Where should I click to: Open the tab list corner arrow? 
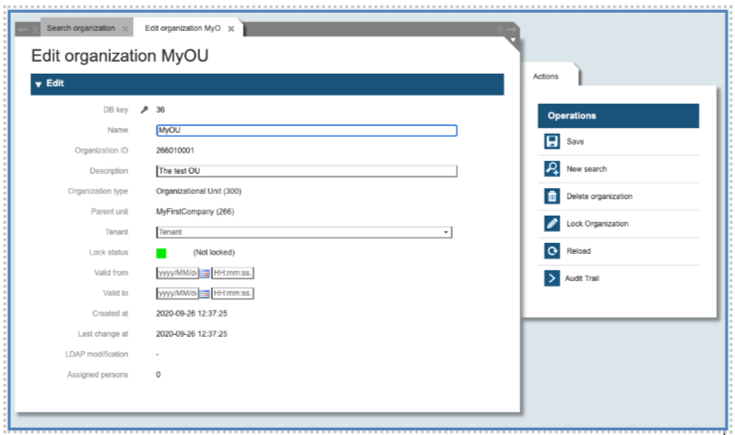[x=513, y=41]
